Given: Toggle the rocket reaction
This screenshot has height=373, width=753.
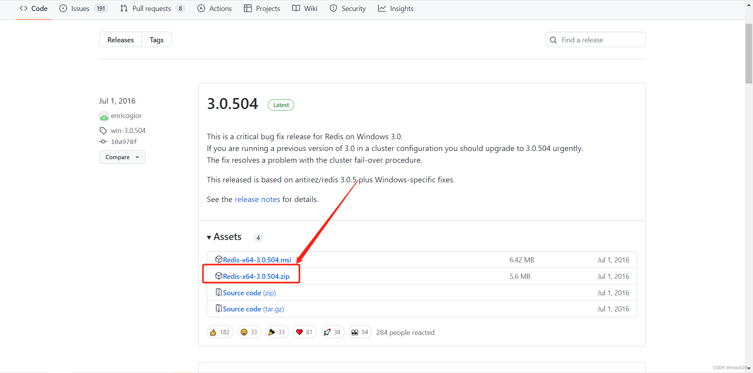Looking at the screenshot, I should pos(332,331).
